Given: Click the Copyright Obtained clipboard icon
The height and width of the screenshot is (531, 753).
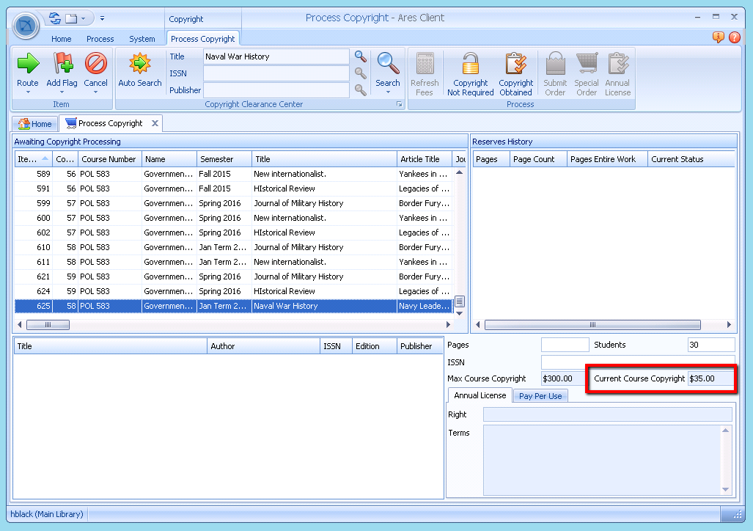Looking at the screenshot, I should point(515,65).
